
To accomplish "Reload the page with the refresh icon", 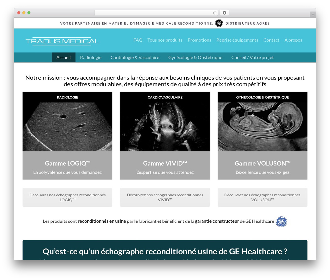I will tap(215, 13).
